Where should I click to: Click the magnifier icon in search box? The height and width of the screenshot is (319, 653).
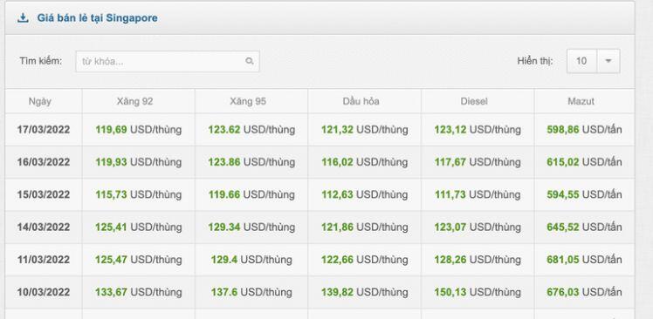(250, 61)
